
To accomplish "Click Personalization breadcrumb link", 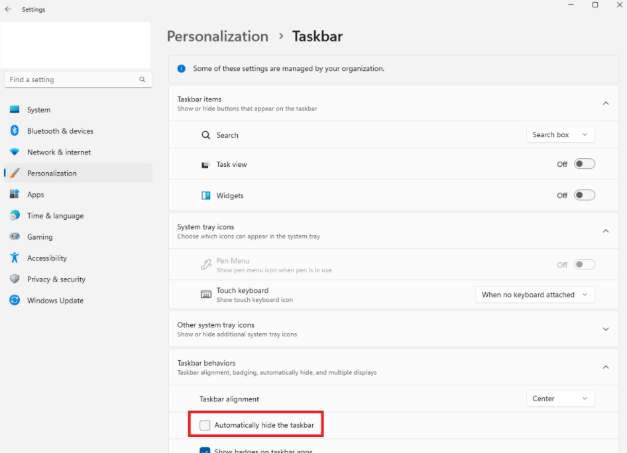I will 217,36.
